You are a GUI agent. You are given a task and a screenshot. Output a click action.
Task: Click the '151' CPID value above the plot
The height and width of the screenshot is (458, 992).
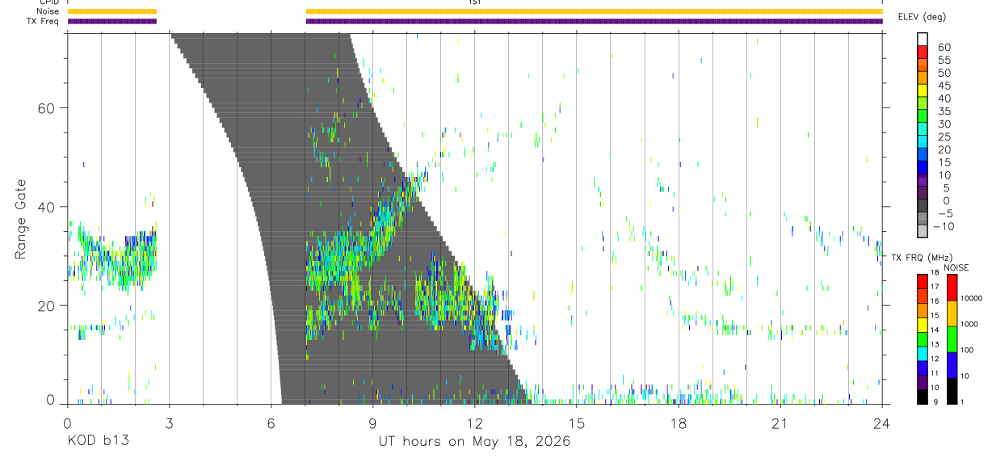pyautogui.click(x=475, y=2)
